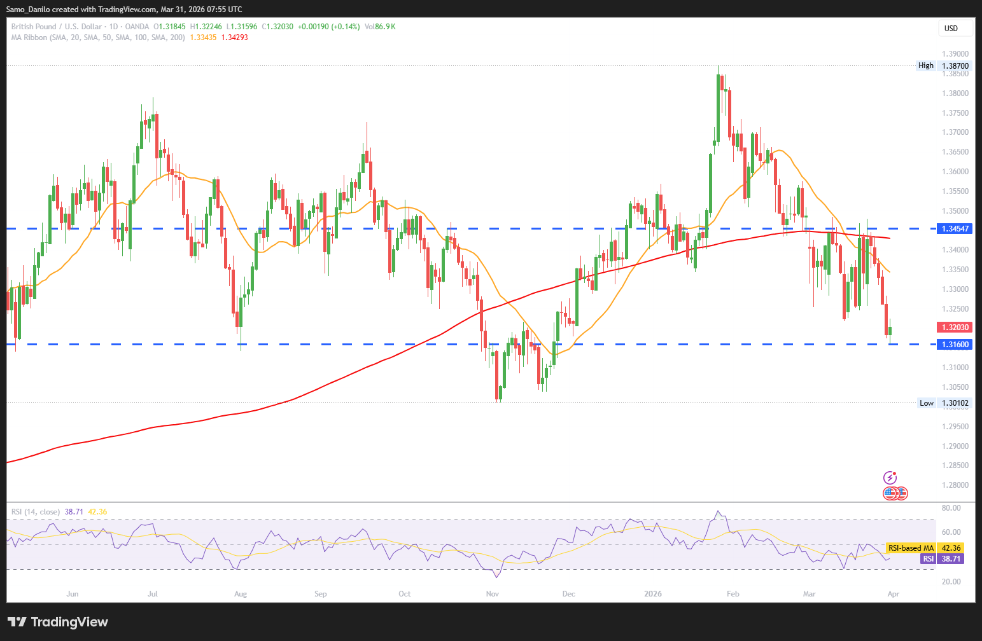
Task: Click the rightmost US flag event icon
Action: coord(902,493)
